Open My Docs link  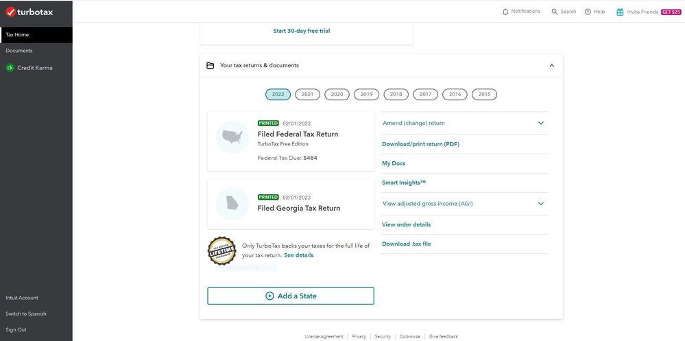click(394, 163)
